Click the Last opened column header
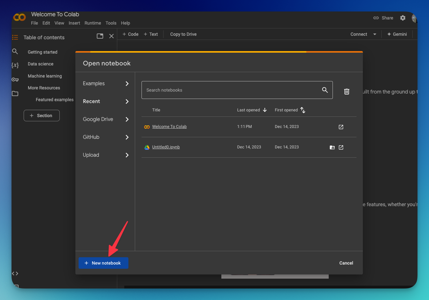The width and height of the screenshot is (429, 300). (249, 110)
